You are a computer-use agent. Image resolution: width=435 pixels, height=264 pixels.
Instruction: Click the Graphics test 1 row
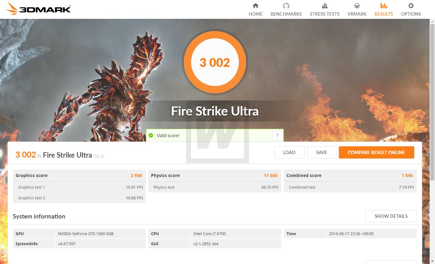[x=79, y=187]
